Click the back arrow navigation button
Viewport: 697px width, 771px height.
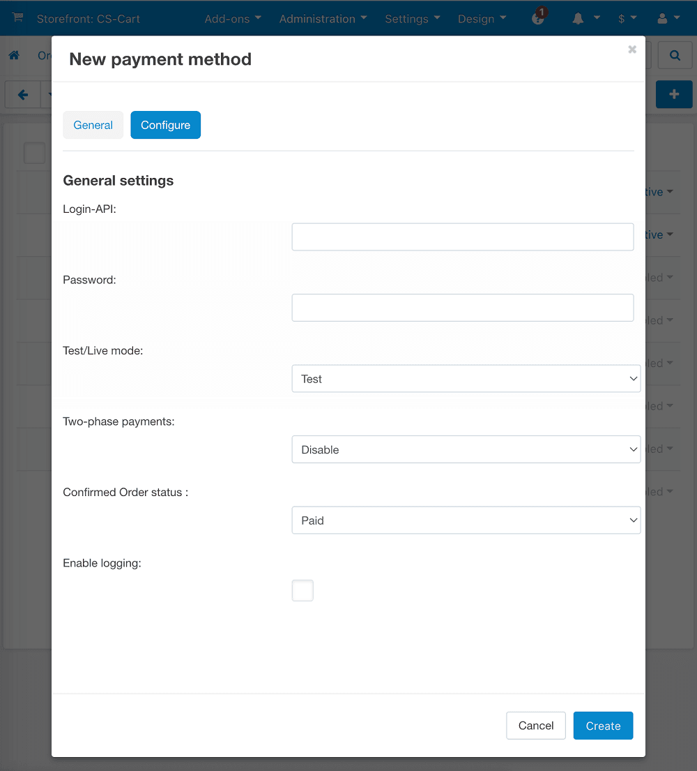click(x=22, y=93)
